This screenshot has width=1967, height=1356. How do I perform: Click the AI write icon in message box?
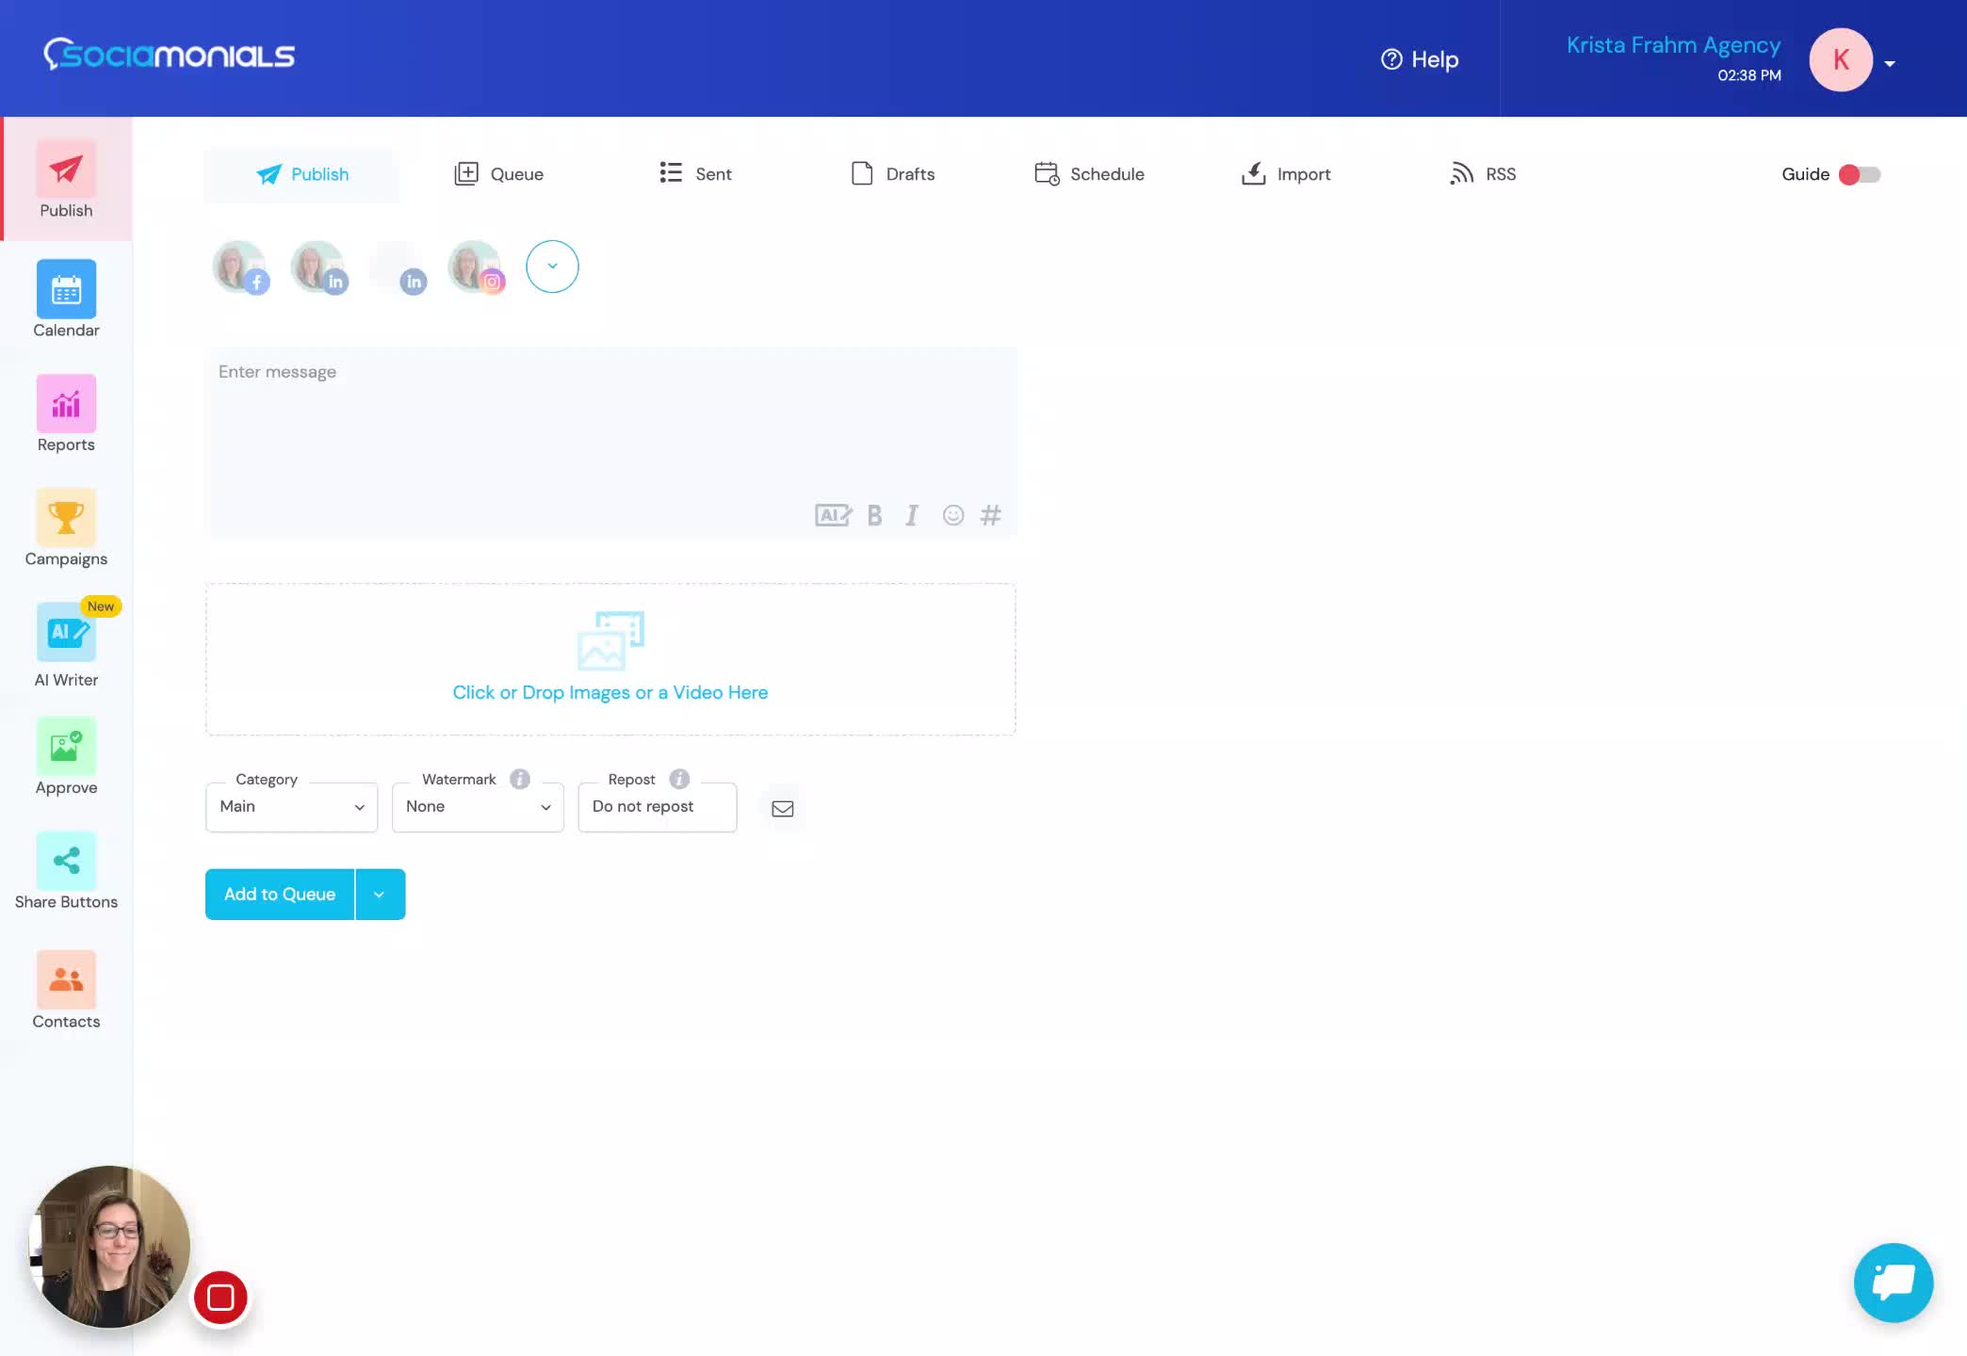833,515
